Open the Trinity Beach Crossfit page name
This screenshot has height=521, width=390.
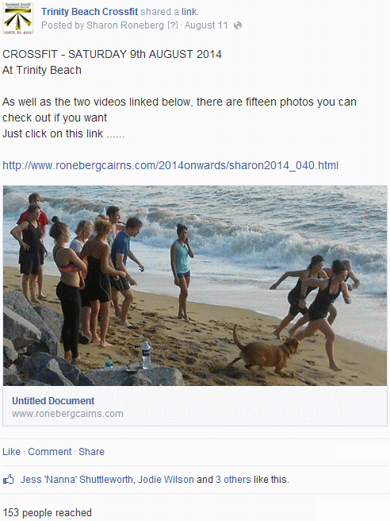click(x=90, y=12)
